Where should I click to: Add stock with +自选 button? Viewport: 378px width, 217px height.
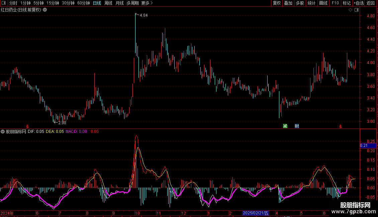[x=359, y=3]
